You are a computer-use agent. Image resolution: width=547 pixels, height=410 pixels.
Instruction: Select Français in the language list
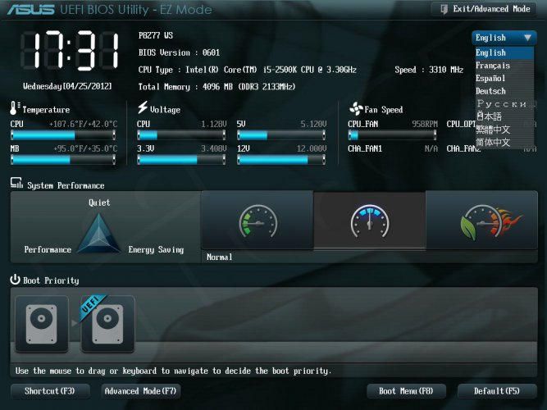tap(504, 66)
